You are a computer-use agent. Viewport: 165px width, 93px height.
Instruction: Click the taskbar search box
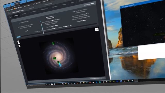[x=37, y=85]
